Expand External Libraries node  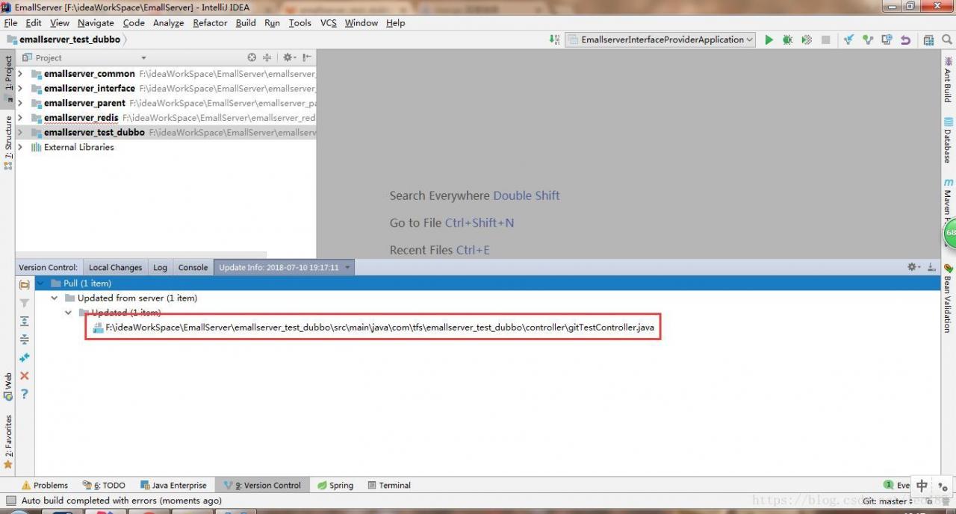pos(20,147)
